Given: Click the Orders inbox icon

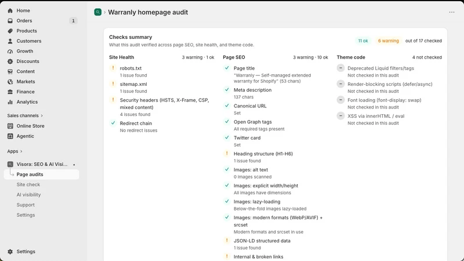Looking at the screenshot, I should [10, 21].
